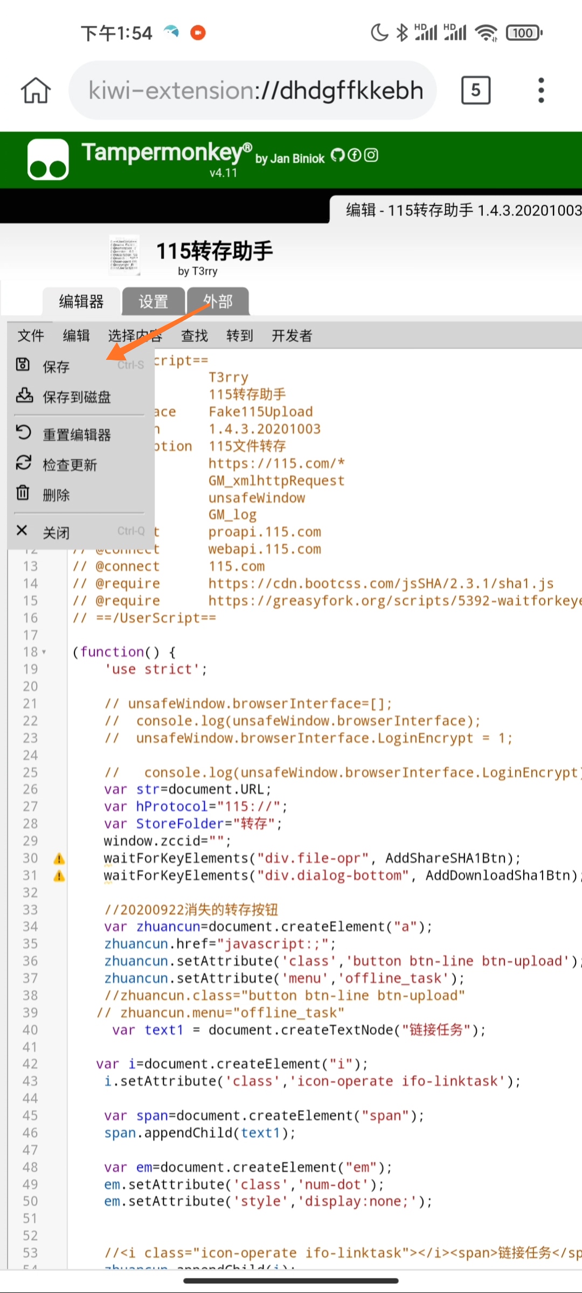The height and width of the screenshot is (1293, 582).
Task: Switch to the 设置 tab
Action: pyautogui.click(x=154, y=301)
